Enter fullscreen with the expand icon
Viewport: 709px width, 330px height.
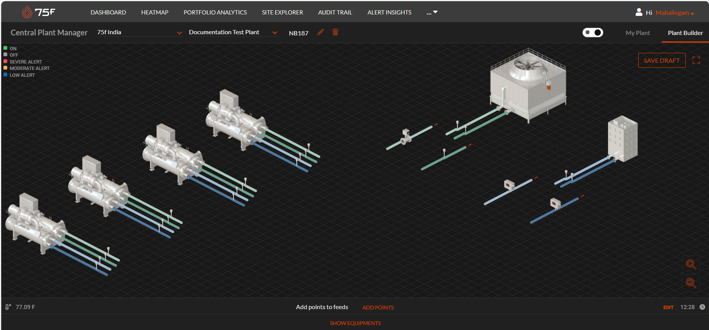(696, 60)
